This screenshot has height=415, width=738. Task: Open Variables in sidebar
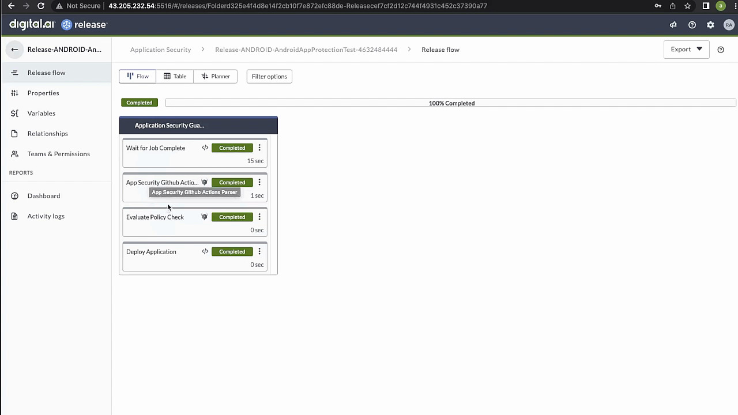(x=55, y=113)
